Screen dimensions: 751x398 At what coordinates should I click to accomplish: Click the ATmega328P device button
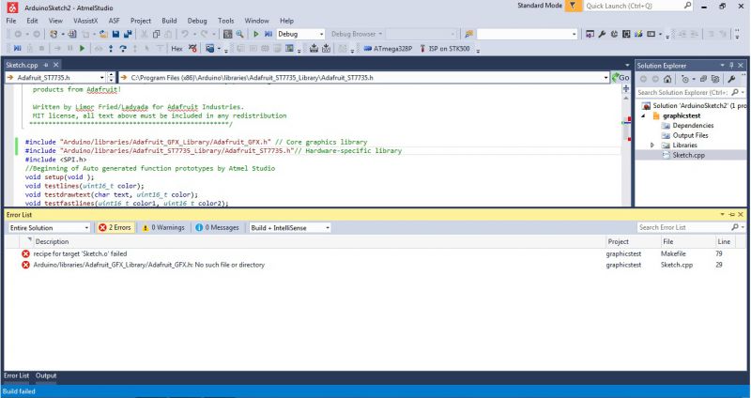388,49
